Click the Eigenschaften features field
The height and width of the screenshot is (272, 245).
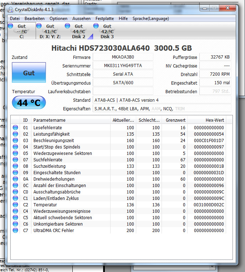pos(162,109)
